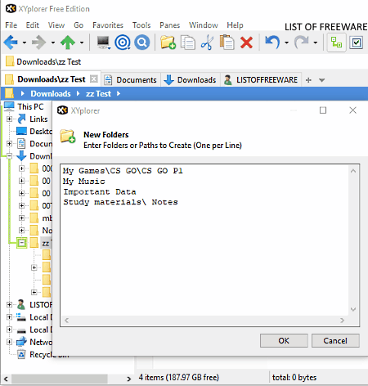This screenshot has height=386, width=368.
Task: Click the New Folder toolbar icon
Action: pyautogui.click(x=168, y=43)
